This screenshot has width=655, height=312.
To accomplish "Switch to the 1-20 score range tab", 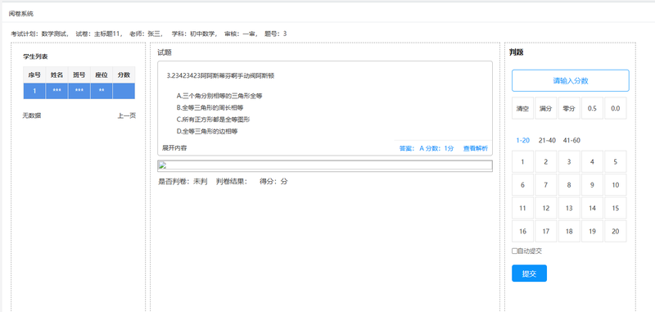I will click(x=522, y=140).
